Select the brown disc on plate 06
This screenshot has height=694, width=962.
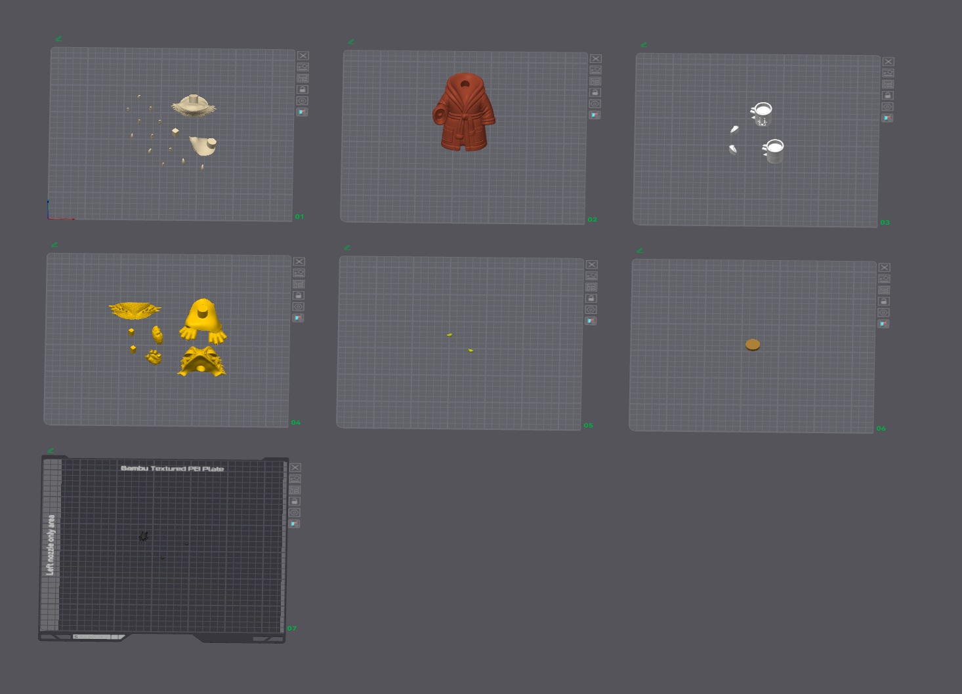[753, 345]
